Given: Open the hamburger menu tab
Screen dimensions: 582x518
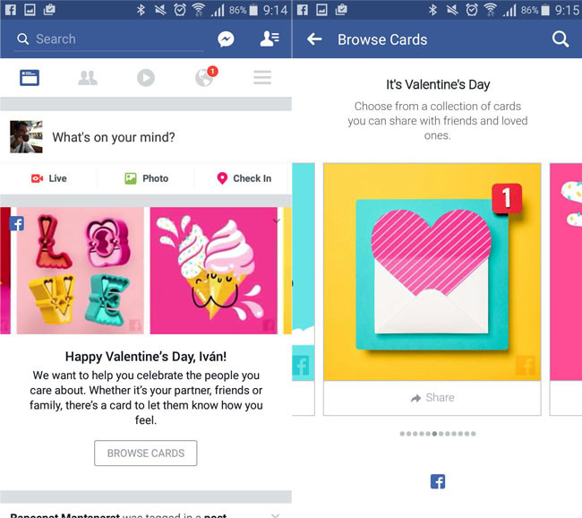Looking at the screenshot, I should pyautogui.click(x=262, y=77).
